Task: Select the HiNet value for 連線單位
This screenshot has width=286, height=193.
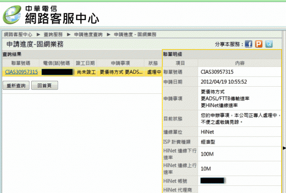Action: pos(207,132)
